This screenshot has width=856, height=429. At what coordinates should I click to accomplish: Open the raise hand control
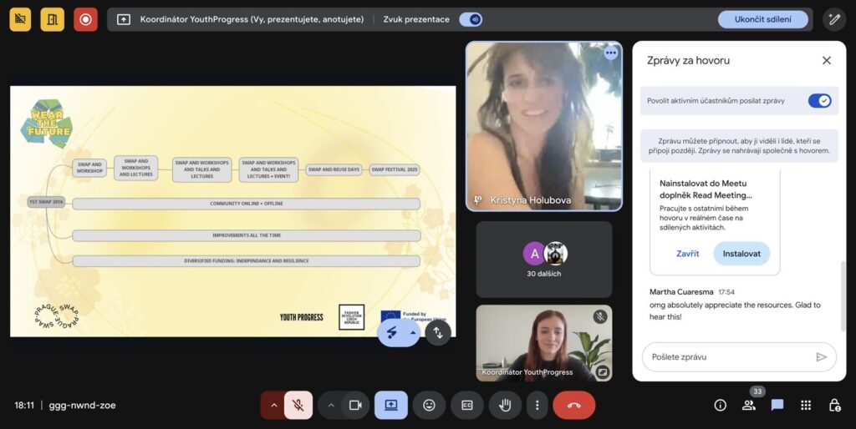coord(505,406)
